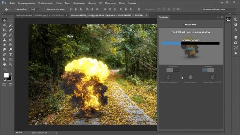Click the PixelSquid panel tab
240x135 pixels.
(x=163, y=17)
